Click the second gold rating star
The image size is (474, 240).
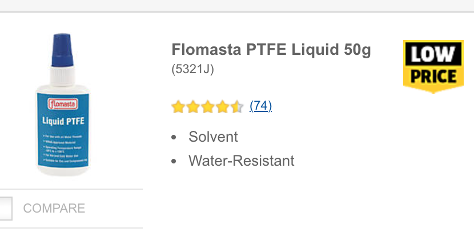click(193, 107)
